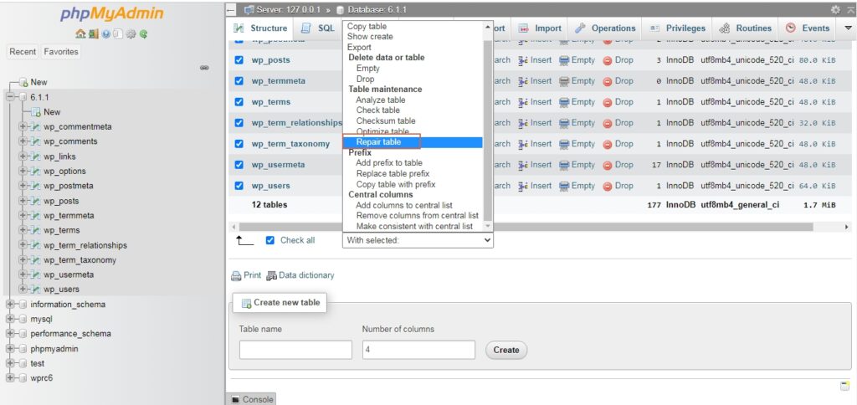Open the Privileges tab
The image size is (857, 405).
point(678,28)
